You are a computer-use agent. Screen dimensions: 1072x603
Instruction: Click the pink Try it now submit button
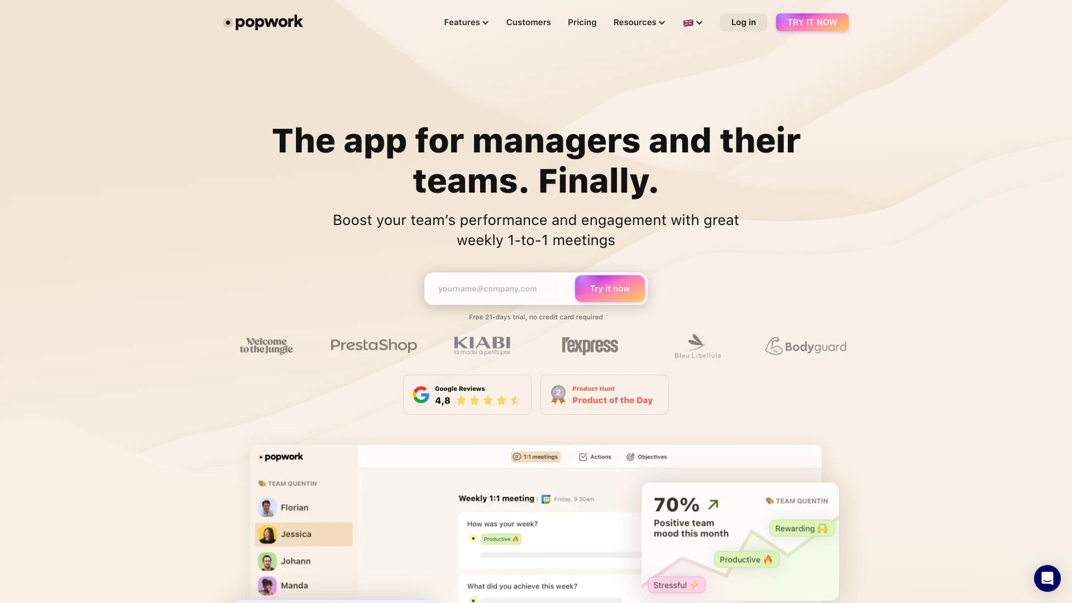point(610,289)
